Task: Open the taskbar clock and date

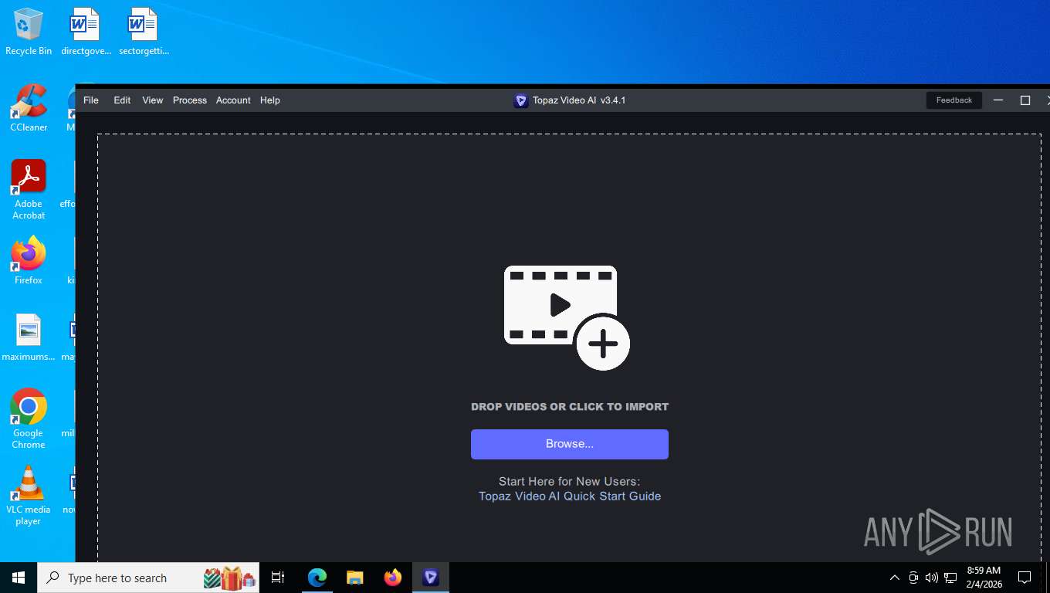Action: coord(984,578)
